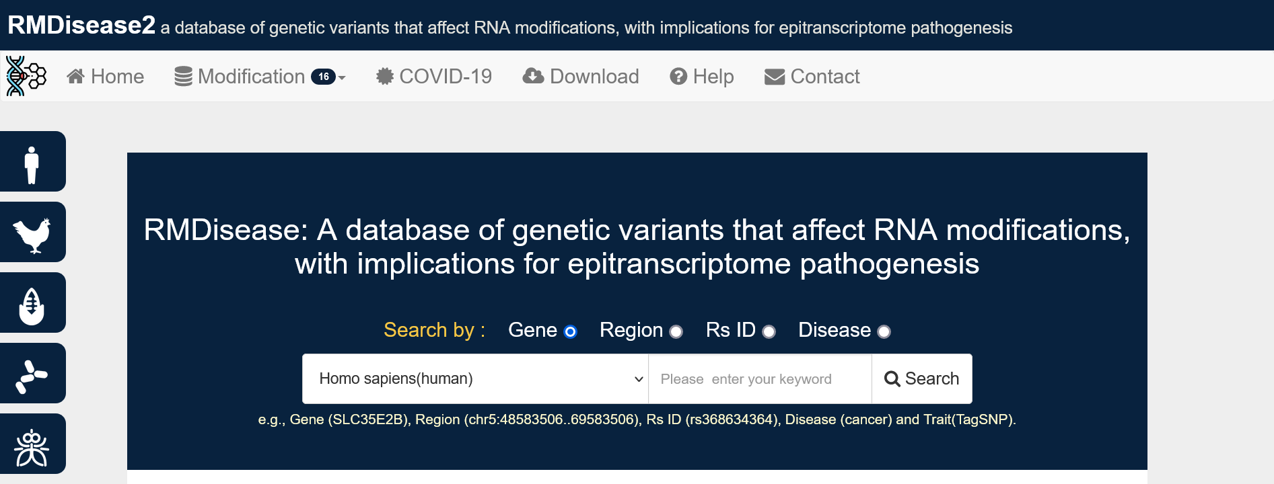The width and height of the screenshot is (1274, 484).
Task: Open the Download section
Action: point(581,77)
